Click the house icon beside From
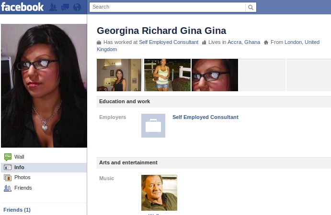The image size is (331, 215). click(x=266, y=43)
